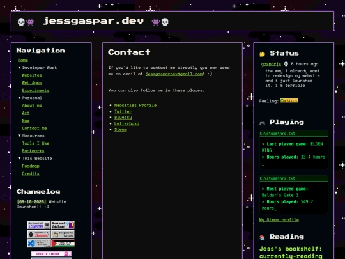The image size is (345, 259).
Task: Click the skull right of site title
Action: pos(165,22)
